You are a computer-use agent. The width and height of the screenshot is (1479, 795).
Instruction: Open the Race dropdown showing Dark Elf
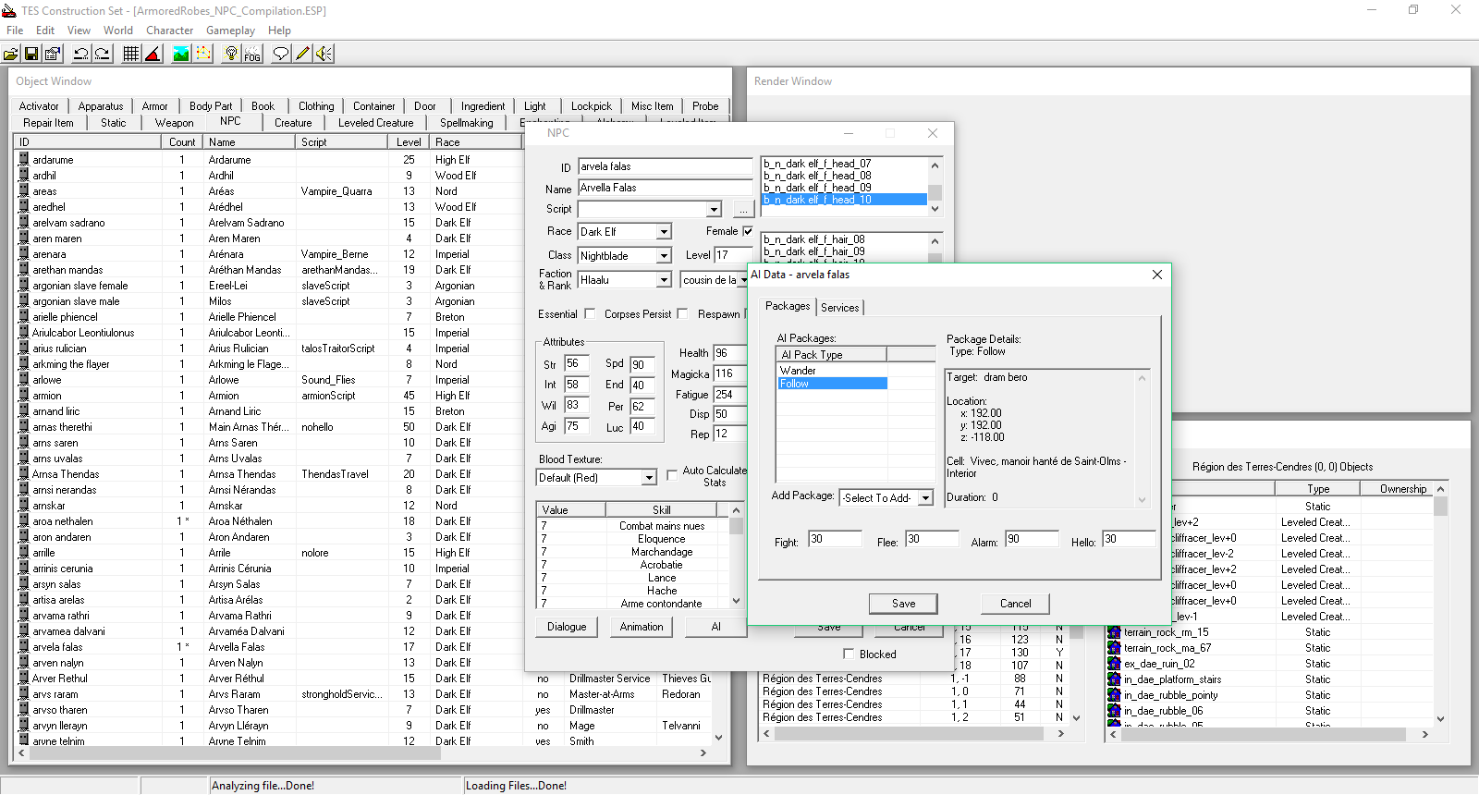coord(664,232)
